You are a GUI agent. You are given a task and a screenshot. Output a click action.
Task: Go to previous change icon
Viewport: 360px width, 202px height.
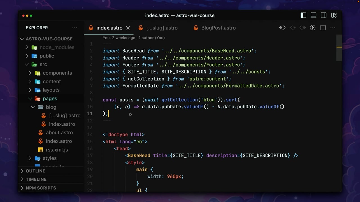[282, 28]
